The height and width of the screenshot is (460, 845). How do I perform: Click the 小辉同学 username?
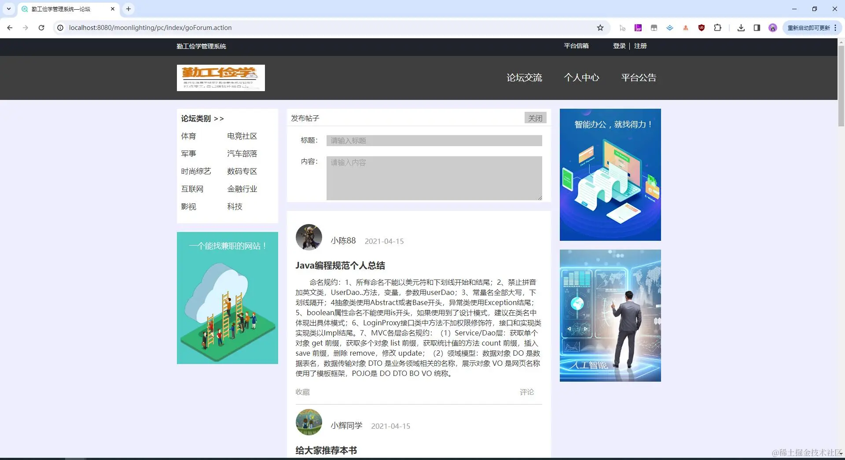pyautogui.click(x=346, y=426)
